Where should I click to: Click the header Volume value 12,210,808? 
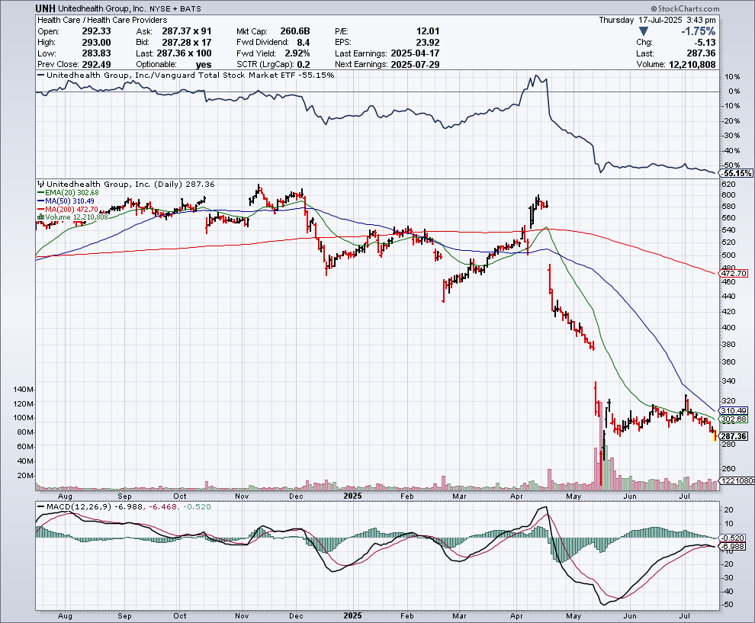[692, 65]
